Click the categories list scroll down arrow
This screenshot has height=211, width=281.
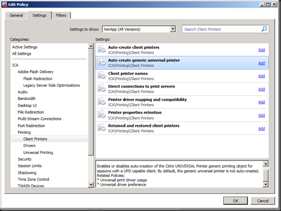point(91,185)
